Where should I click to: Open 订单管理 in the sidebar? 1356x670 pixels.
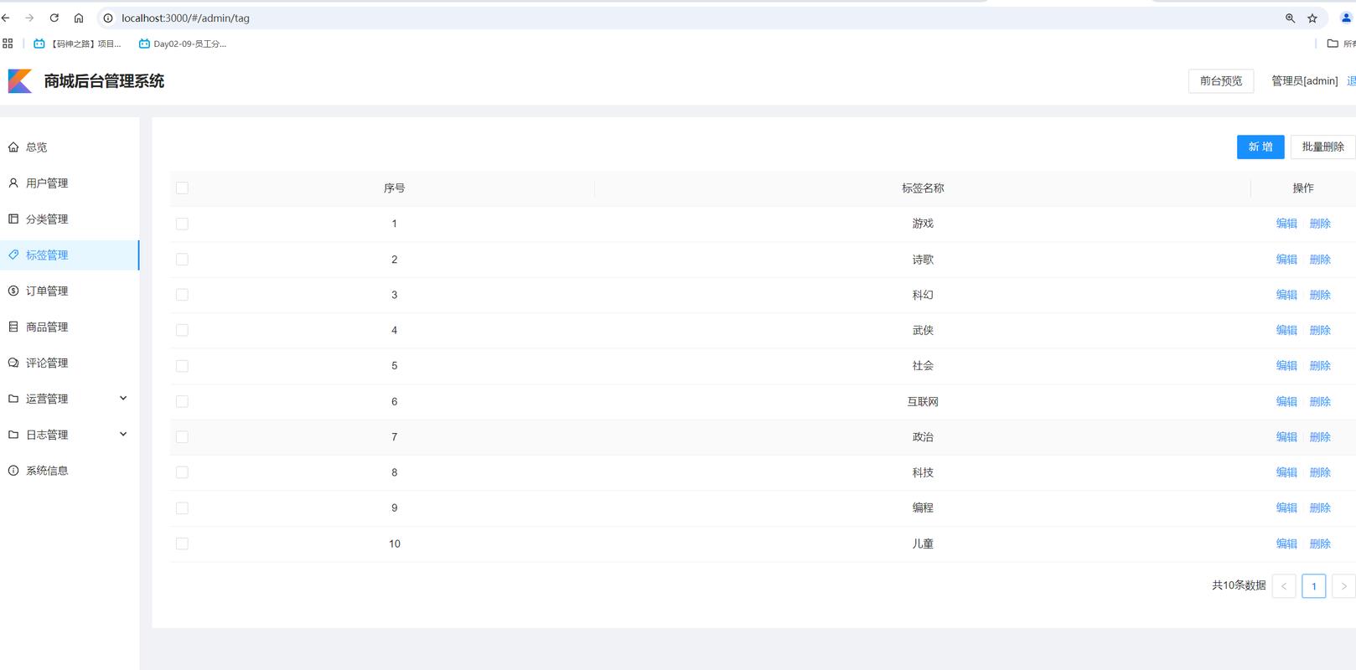[70, 291]
